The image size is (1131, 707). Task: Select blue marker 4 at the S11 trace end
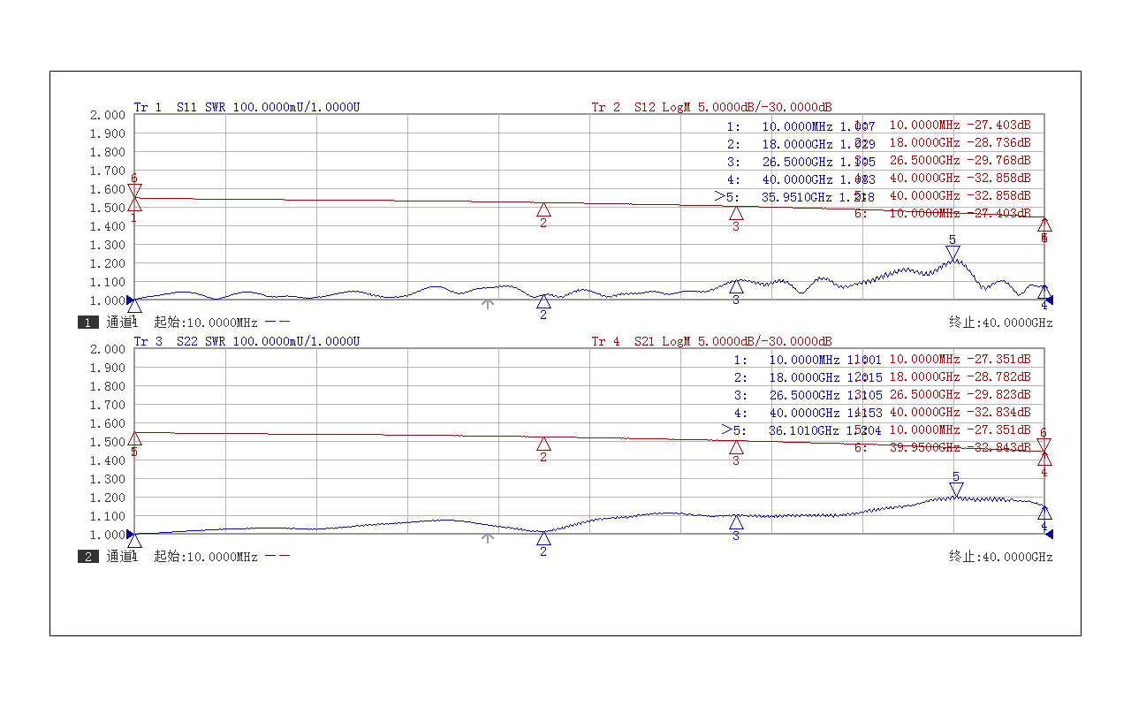coord(1044,293)
